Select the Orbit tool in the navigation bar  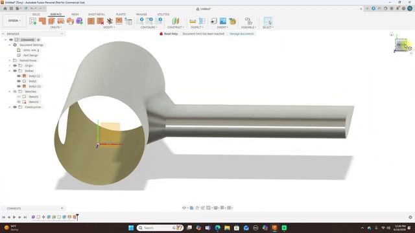[x=184, y=208]
